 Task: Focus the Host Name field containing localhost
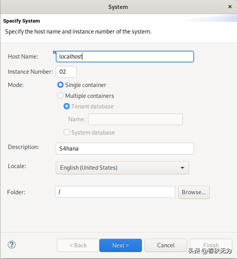pyautogui.click(x=125, y=57)
